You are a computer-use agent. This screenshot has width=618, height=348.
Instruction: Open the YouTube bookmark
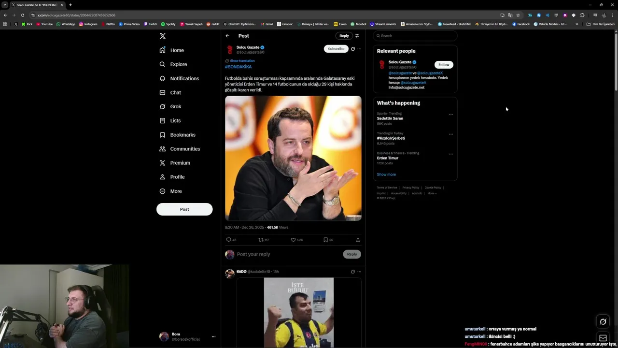pyautogui.click(x=44, y=24)
